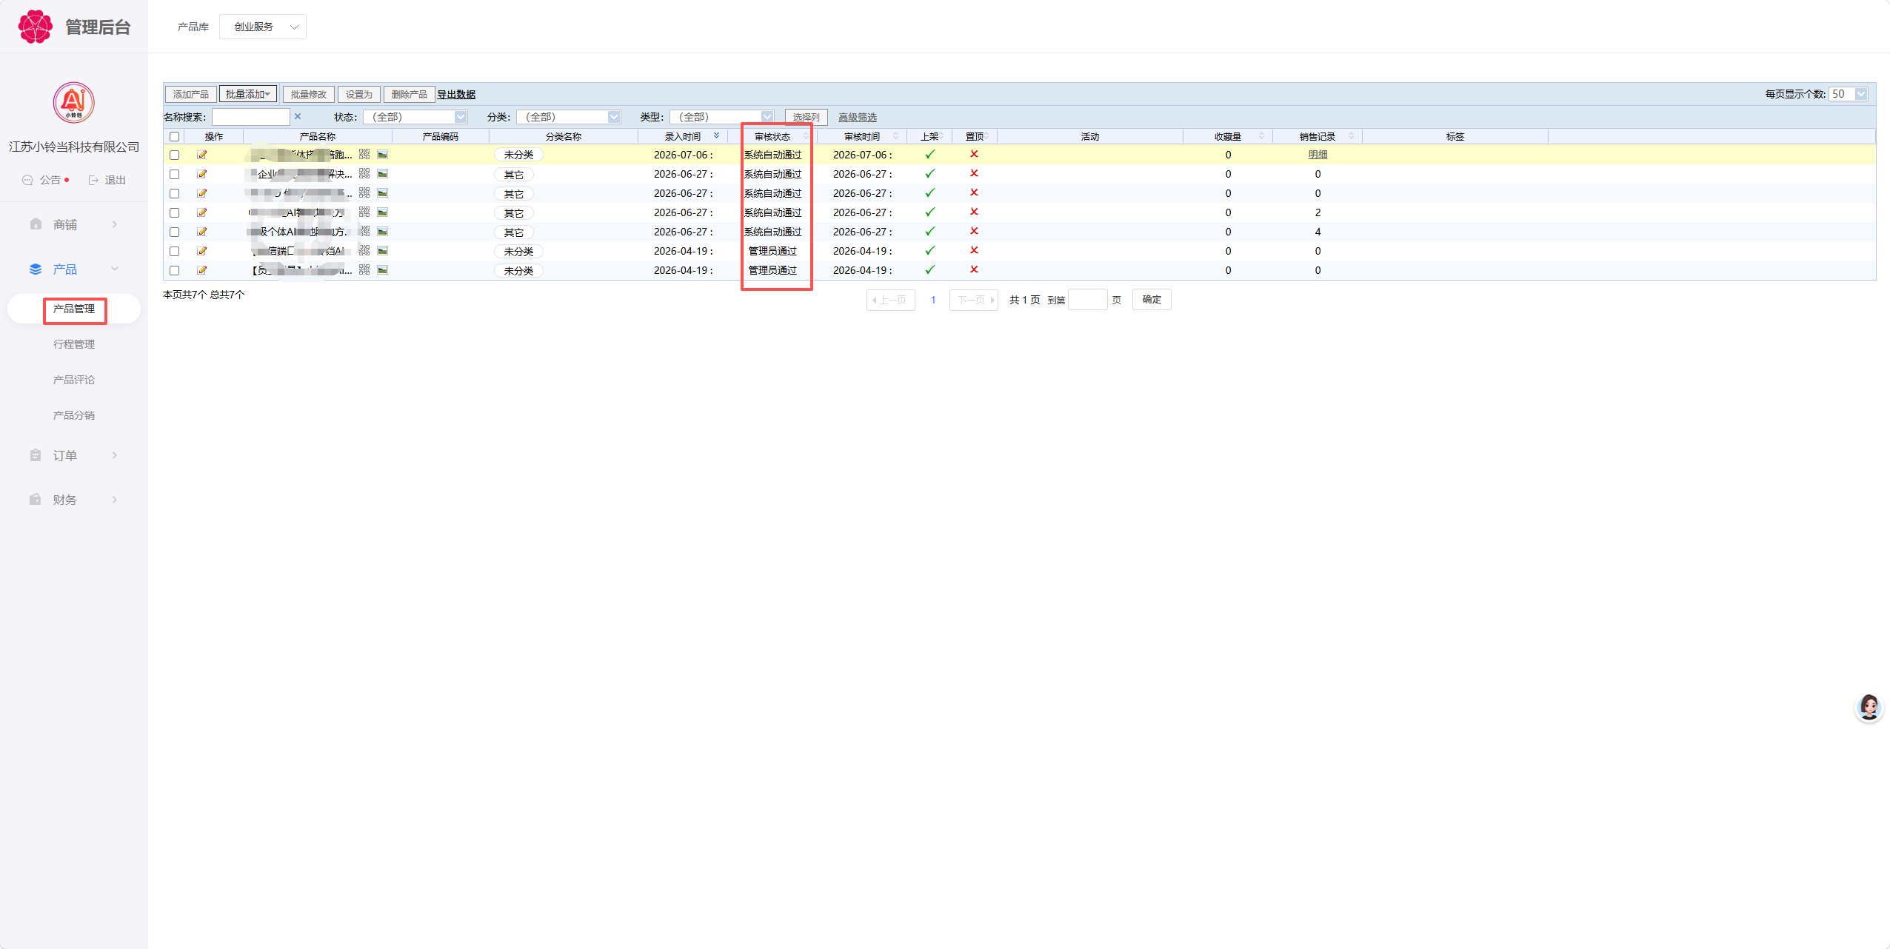Open the 产品库 创业服务 dropdown
The image size is (1890, 949).
(x=263, y=27)
